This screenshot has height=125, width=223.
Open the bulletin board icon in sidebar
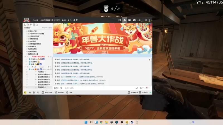34,25
